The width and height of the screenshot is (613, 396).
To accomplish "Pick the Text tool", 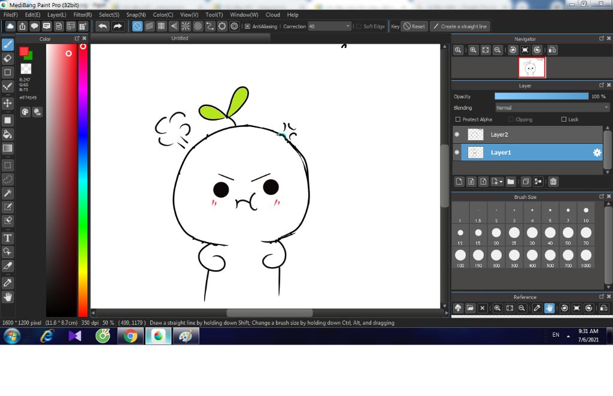I will [8, 238].
